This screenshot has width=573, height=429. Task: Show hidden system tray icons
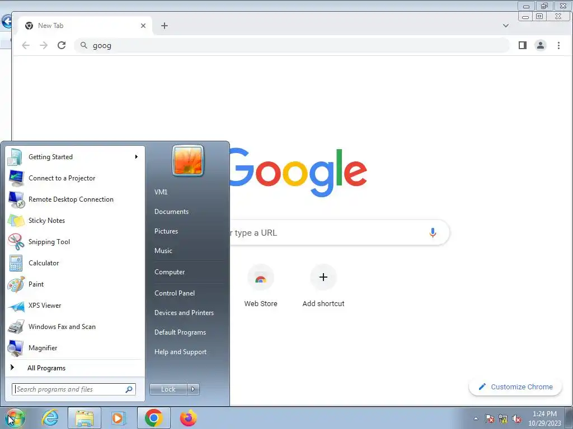[476, 419]
